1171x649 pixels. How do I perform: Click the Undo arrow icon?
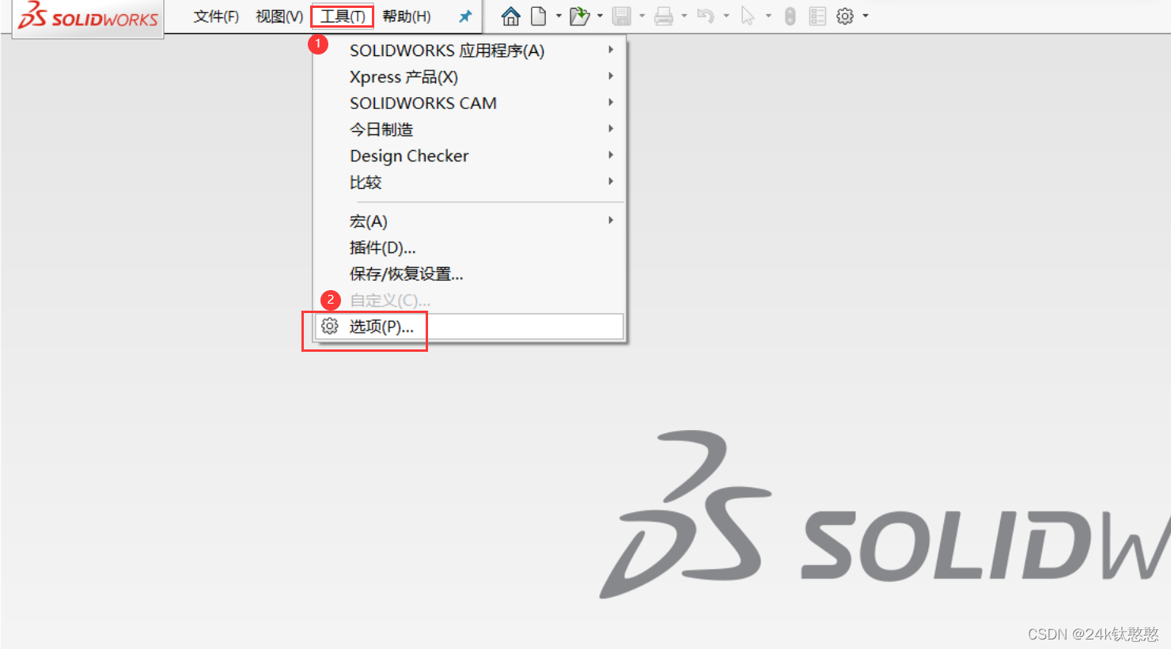(706, 16)
